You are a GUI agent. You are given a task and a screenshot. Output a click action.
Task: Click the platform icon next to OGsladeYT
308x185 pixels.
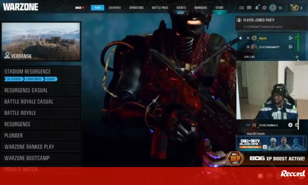tap(291, 47)
